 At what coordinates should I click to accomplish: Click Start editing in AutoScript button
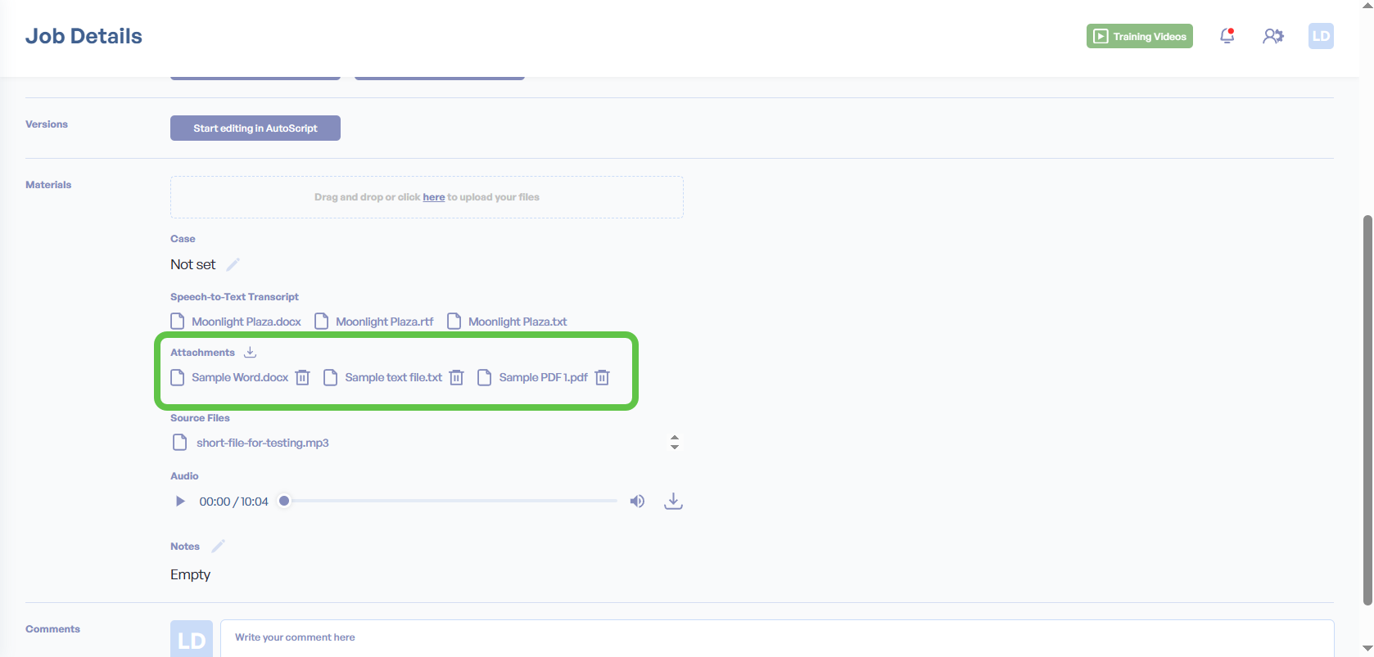tap(255, 128)
